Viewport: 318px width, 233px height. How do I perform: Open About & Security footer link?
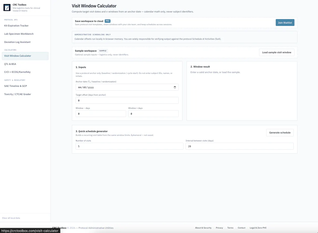(x=203, y=228)
